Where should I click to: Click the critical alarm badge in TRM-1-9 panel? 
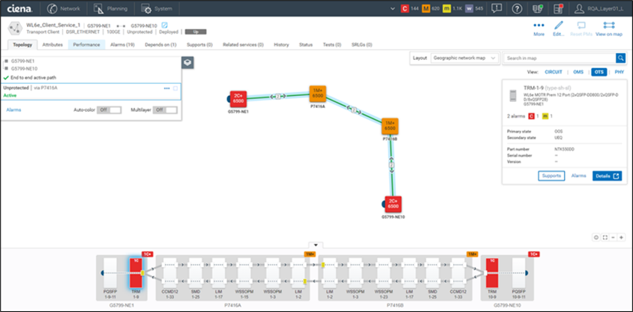[x=531, y=116]
